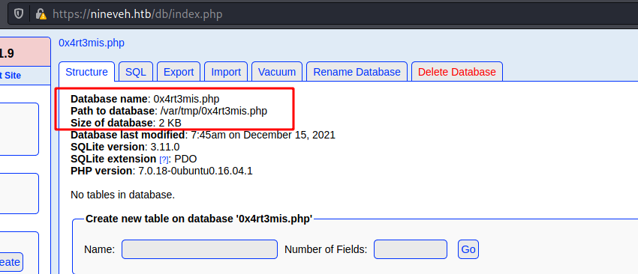
Task: Focus the Number of Fields input
Action: [411, 249]
